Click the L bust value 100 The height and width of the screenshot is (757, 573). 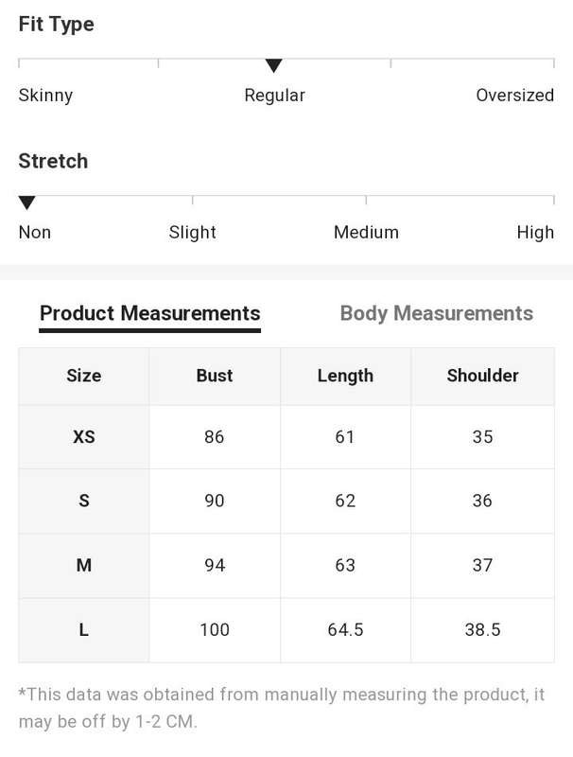(x=215, y=630)
